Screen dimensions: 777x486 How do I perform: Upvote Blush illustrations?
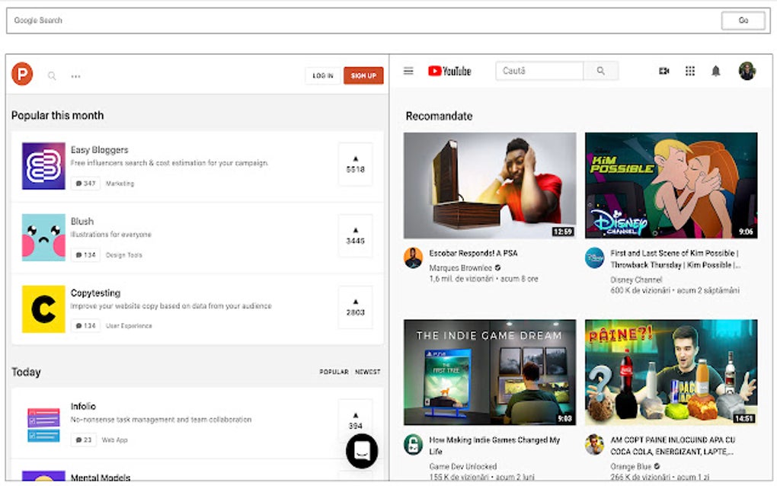(x=356, y=236)
